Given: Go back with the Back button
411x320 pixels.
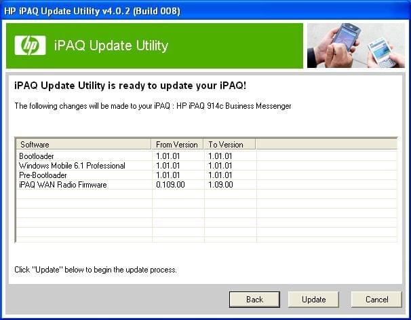Looking at the screenshot, I should [x=254, y=299].
